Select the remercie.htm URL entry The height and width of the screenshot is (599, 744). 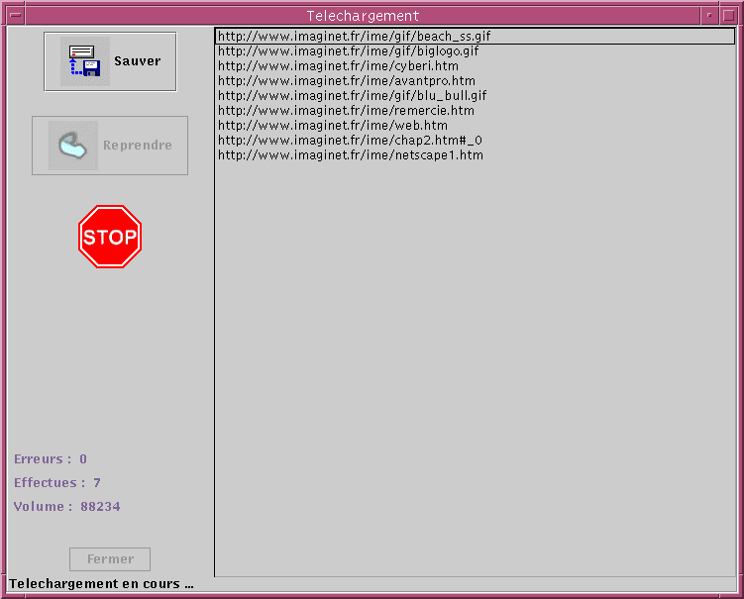[x=346, y=111]
